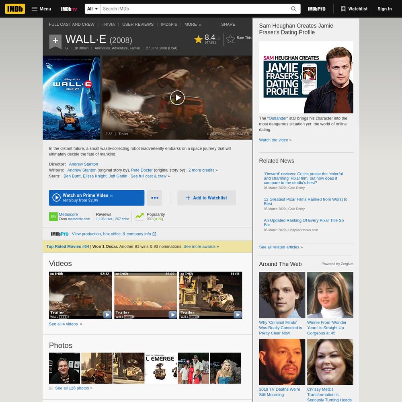Image resolution: width=402 pixels, height=402 pixels.
Task: Play the Sam Heughan dating profile video
Action: coord(308,77)
